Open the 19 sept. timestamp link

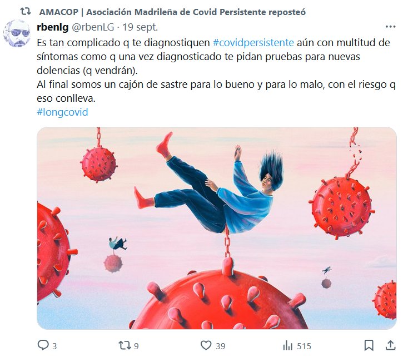(140, 27)
